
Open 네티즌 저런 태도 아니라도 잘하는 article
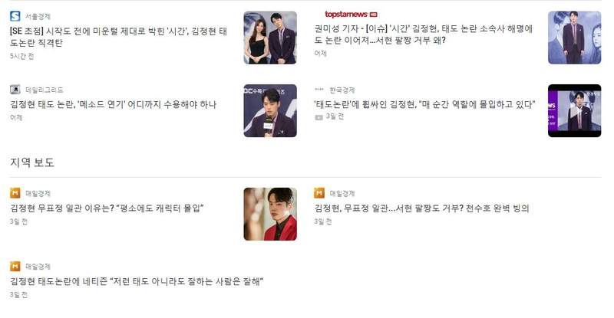137,281
